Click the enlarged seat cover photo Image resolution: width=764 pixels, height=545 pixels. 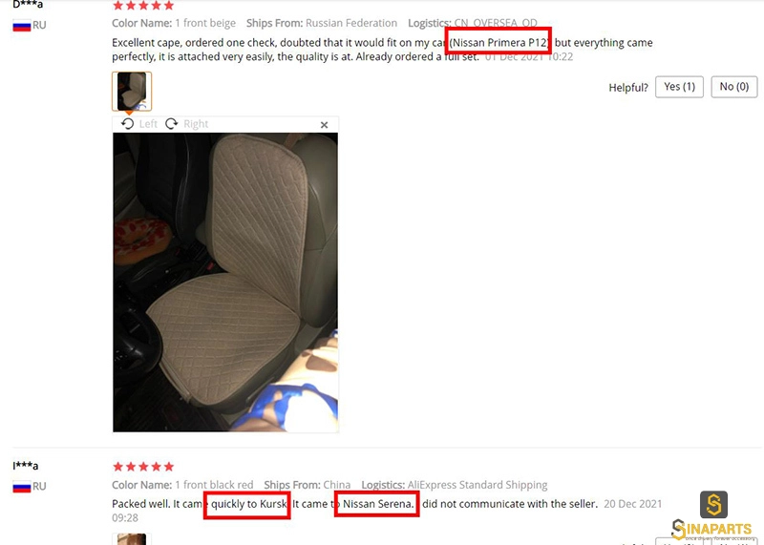(x=225, y=283)
